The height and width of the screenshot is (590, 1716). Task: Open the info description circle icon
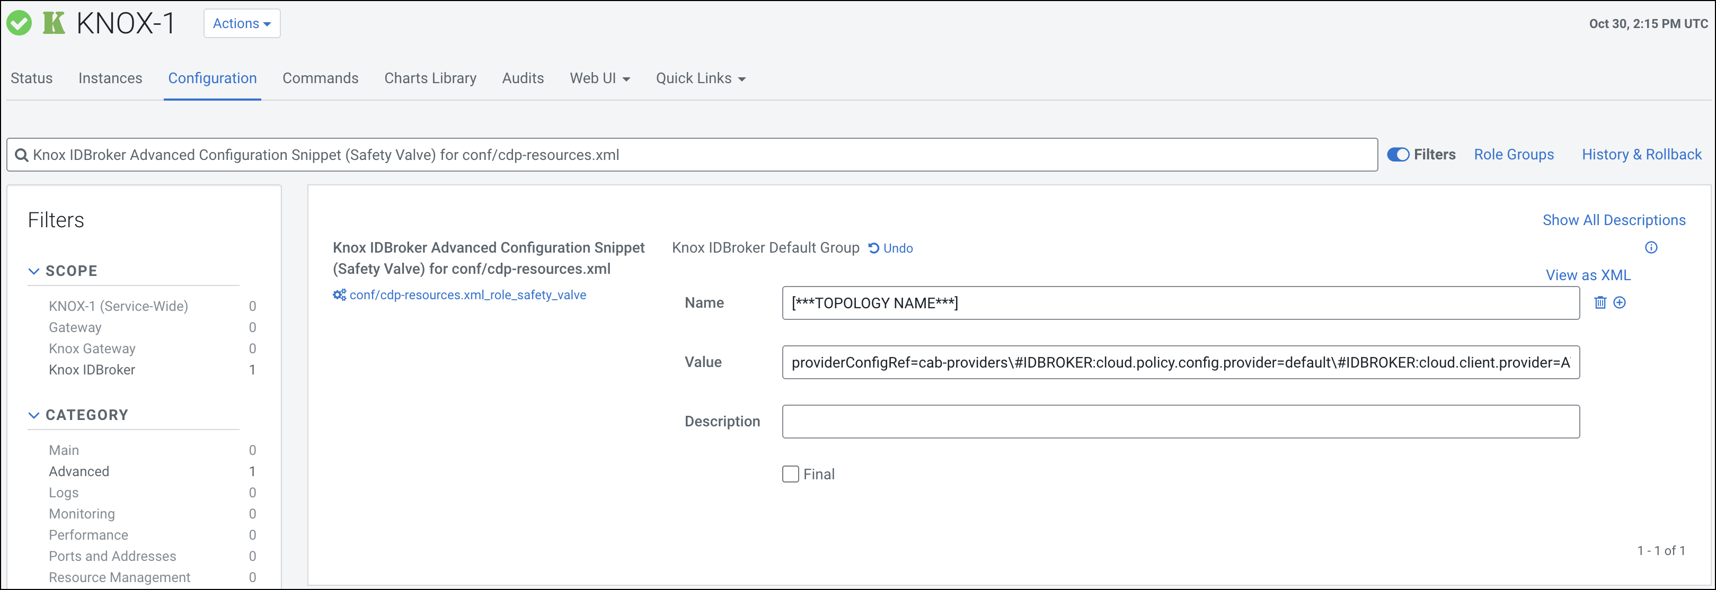pos(1651,248)
